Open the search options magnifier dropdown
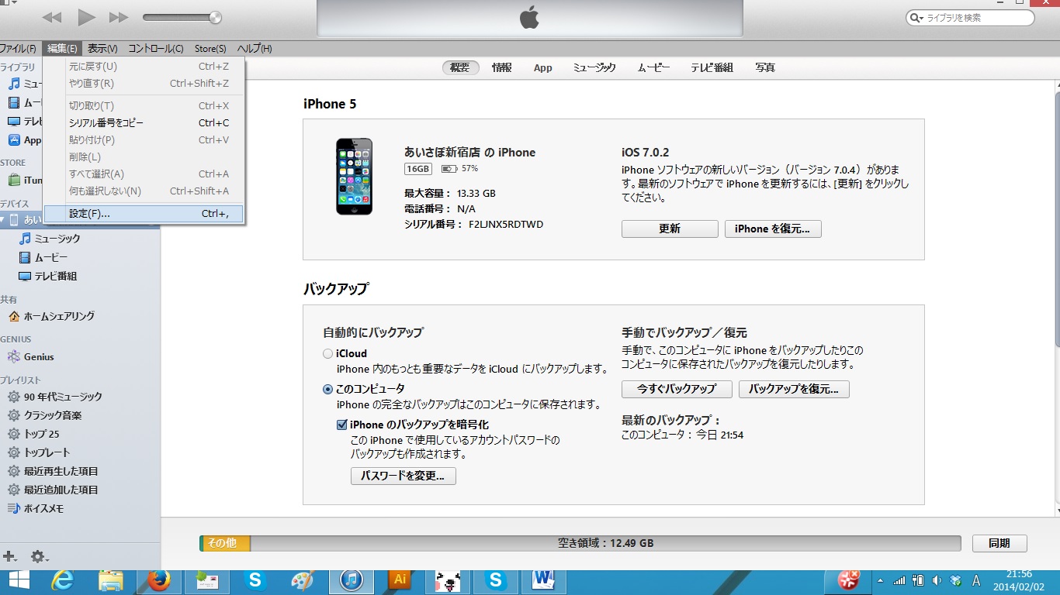The image size is (1060, 595). (x=919, y=18)
